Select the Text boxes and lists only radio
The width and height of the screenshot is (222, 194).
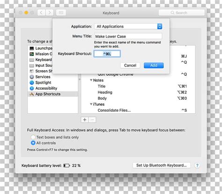point(33,137)
